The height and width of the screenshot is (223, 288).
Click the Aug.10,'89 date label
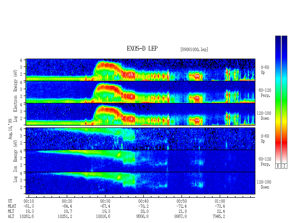(x=10, y=129)
